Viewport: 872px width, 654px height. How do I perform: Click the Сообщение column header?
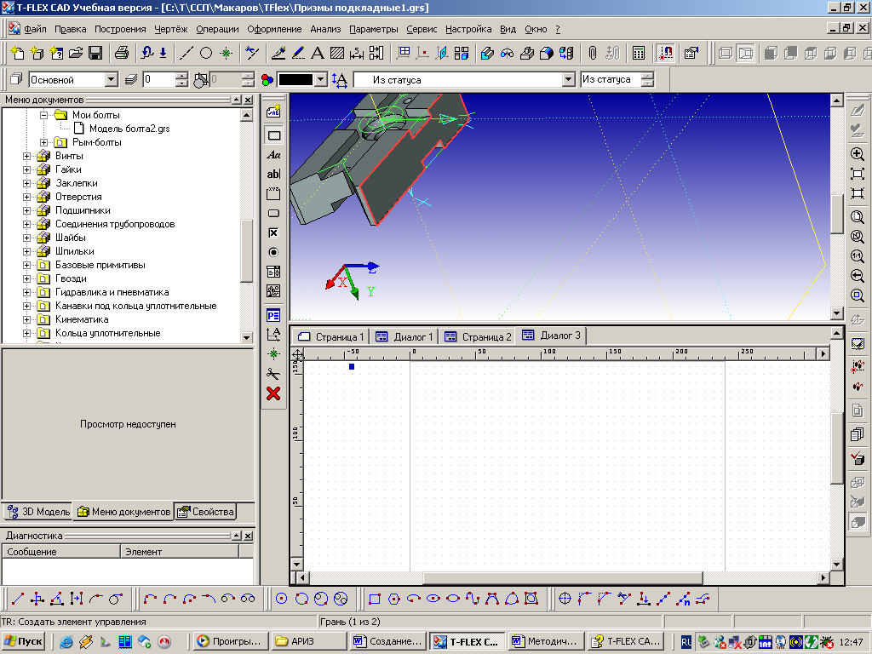[x=61, y=552]
